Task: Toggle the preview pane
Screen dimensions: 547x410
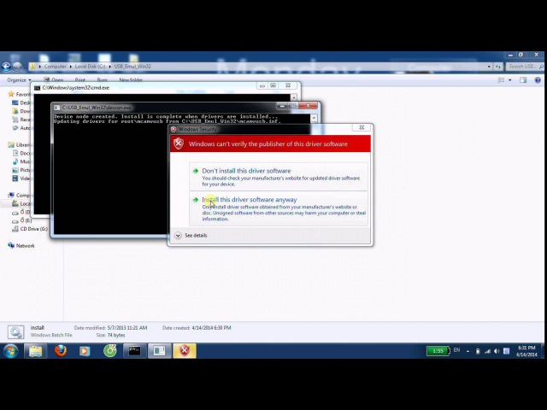Action: coord(523,80)
